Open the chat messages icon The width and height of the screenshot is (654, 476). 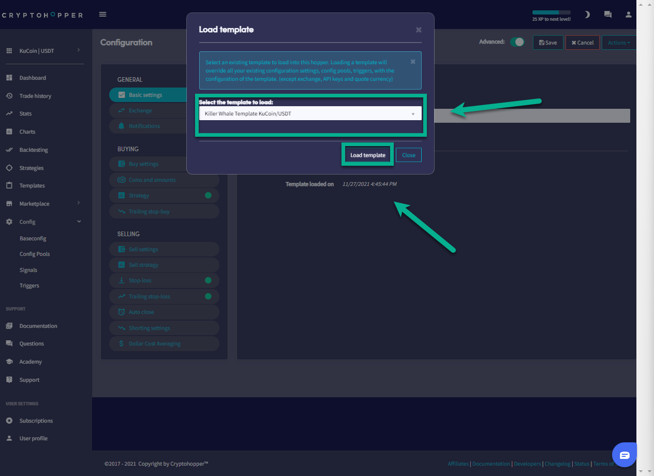(x=608, y=15)
